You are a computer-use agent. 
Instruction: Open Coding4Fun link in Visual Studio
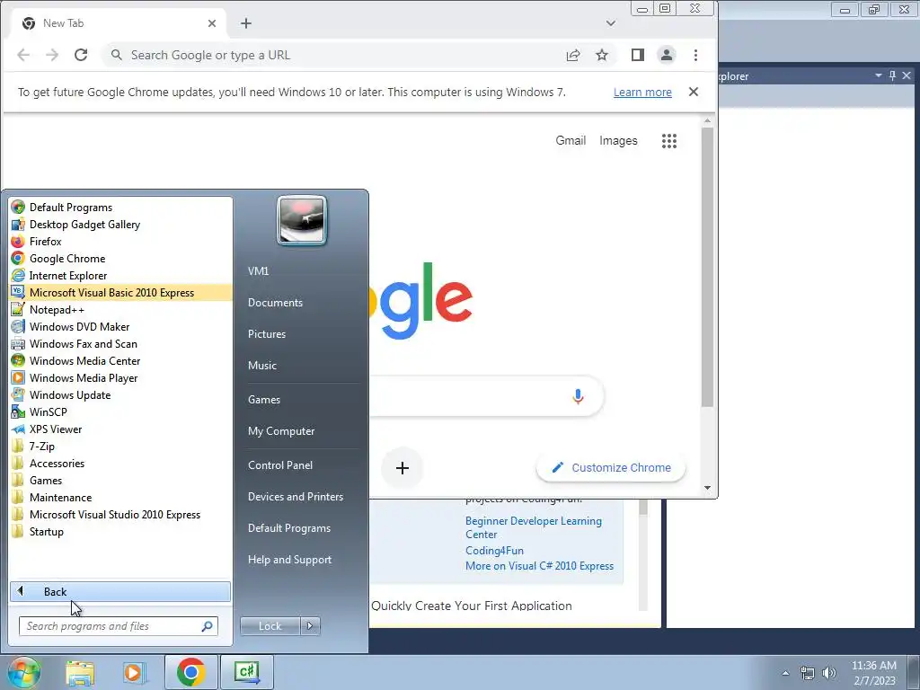click(x=494, y=551)
